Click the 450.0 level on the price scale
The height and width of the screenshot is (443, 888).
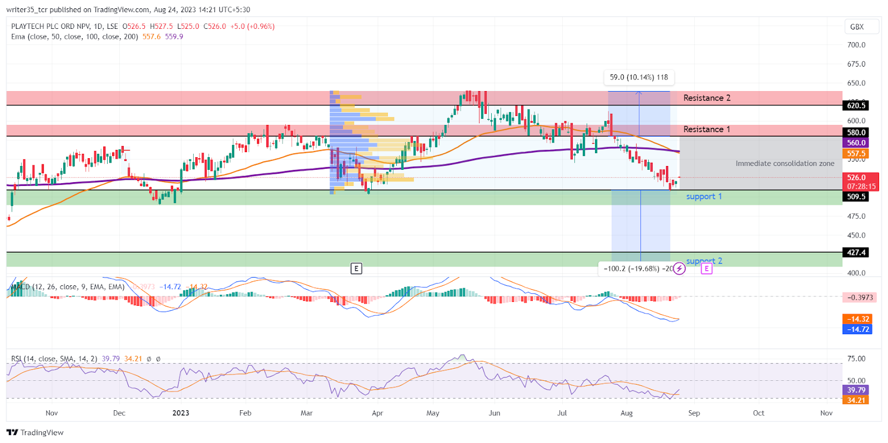tap(856, 235)
